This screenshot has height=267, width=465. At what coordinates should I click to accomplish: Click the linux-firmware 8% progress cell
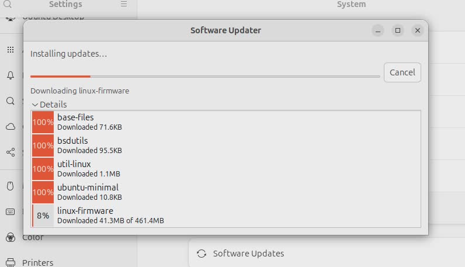(x=43, y=216)
